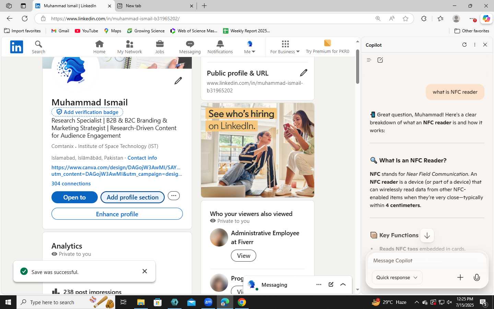
Task: Open browser profile avatar
Action: pyautogui.click(x=456, y=19)
